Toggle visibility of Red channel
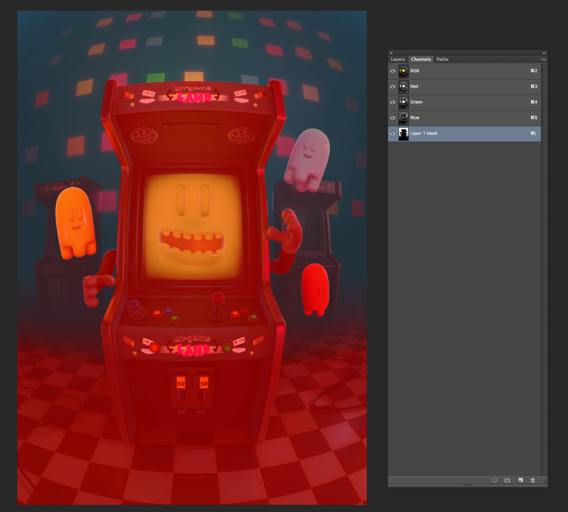 pyautogui.click(x=393, y=87)
